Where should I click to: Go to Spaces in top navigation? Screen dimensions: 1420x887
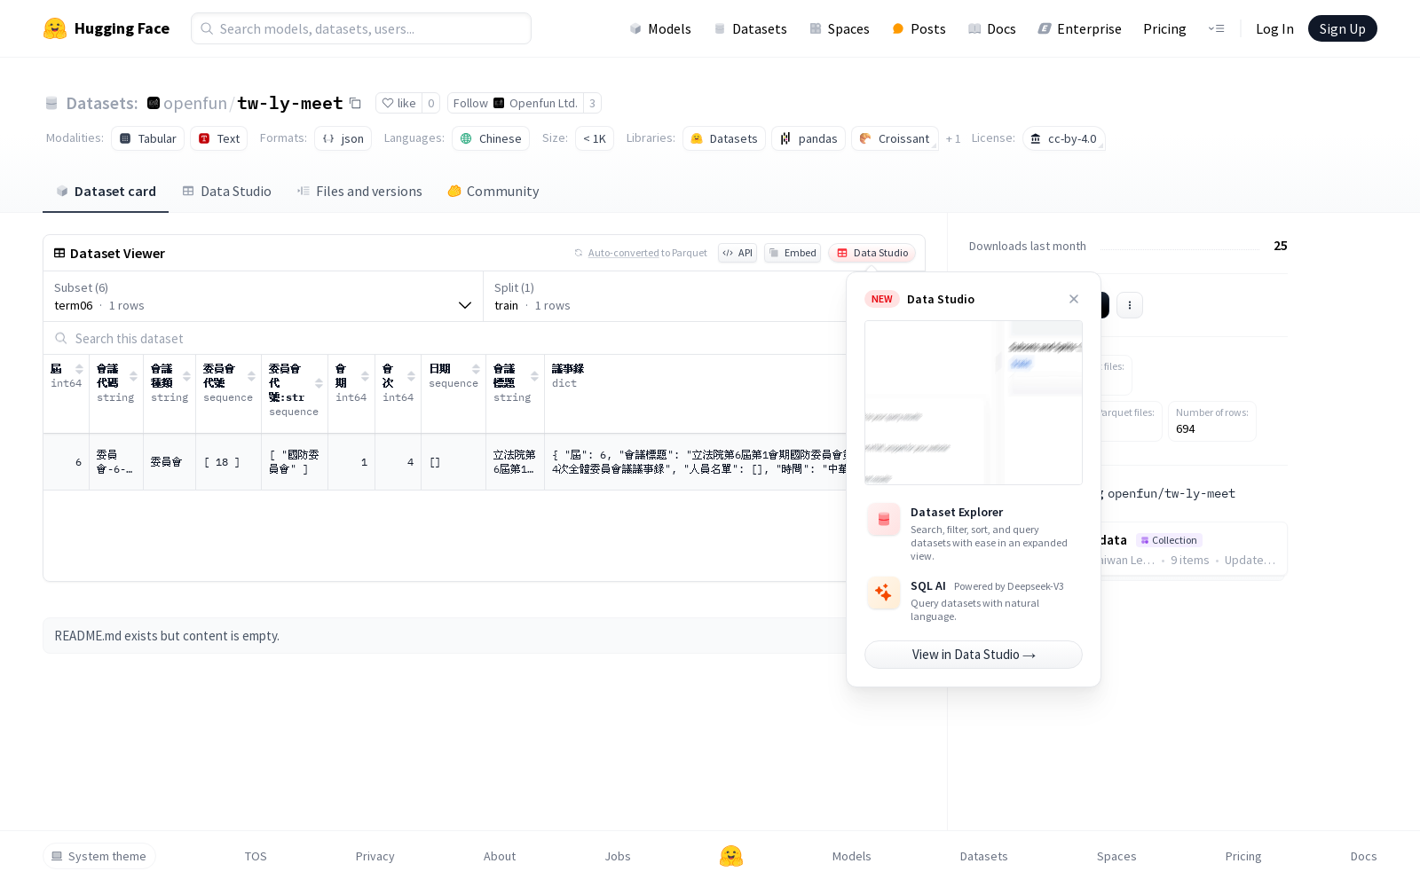[839, 28]
